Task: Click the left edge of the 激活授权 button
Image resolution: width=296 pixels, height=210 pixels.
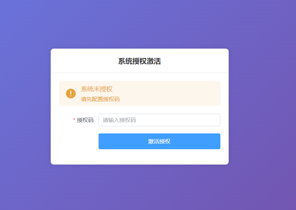Action: pyautogui.click(x=101, y=141)
